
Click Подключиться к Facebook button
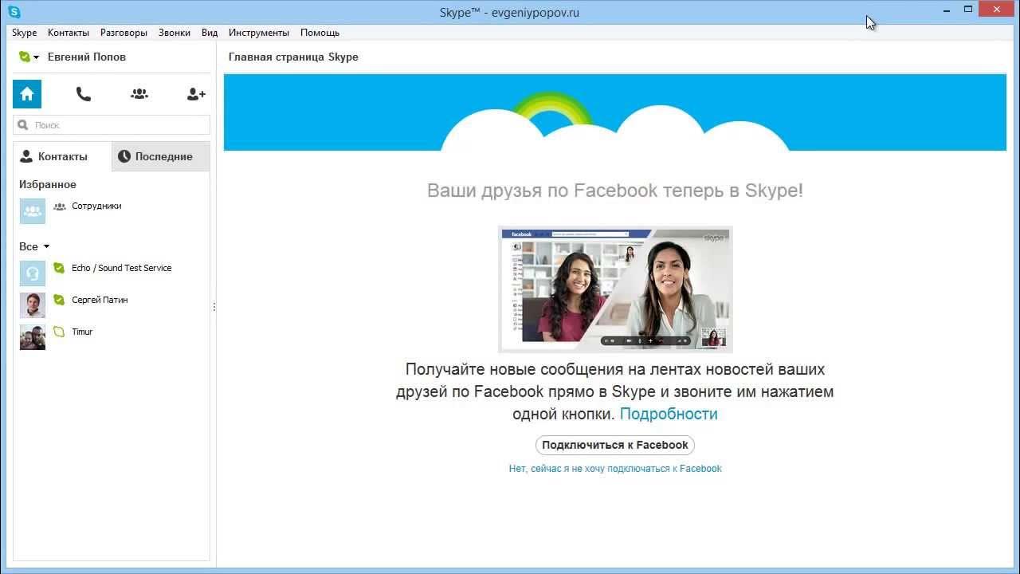615,445
